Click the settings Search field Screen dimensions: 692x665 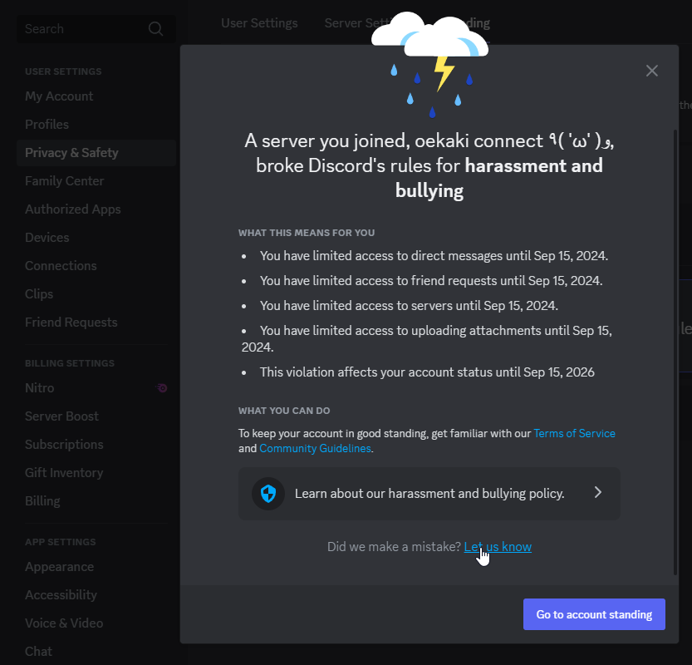point(96,29)
